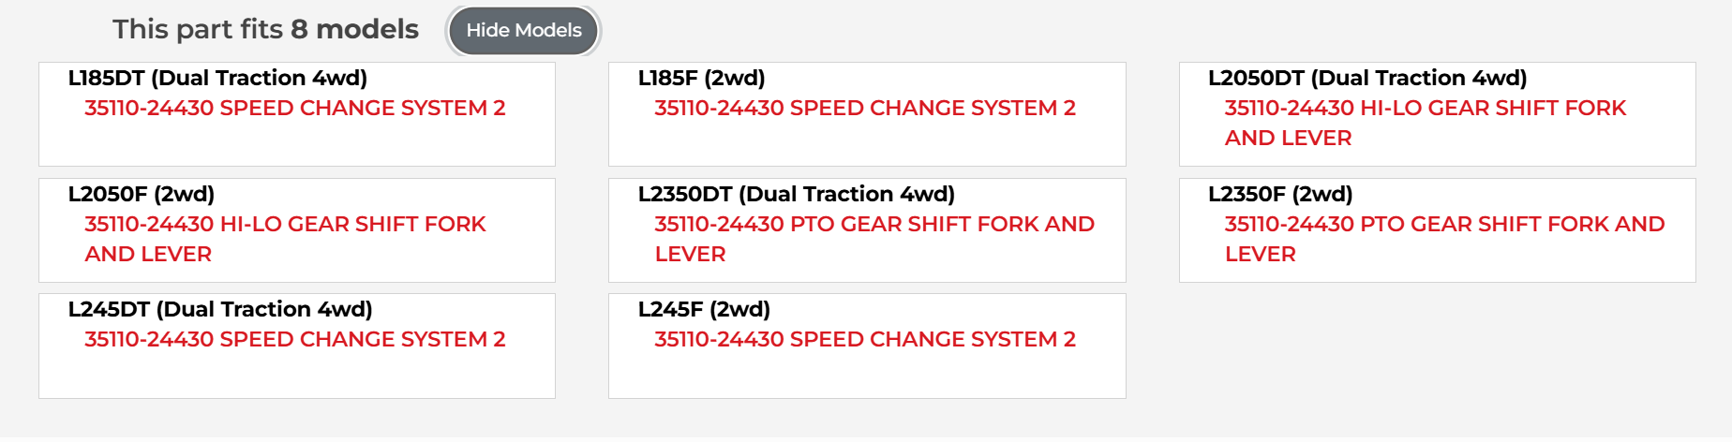This screenshot has width=1732, height=442.
Task: Click the 'This part fits' heading text
Action: [197, 30]
